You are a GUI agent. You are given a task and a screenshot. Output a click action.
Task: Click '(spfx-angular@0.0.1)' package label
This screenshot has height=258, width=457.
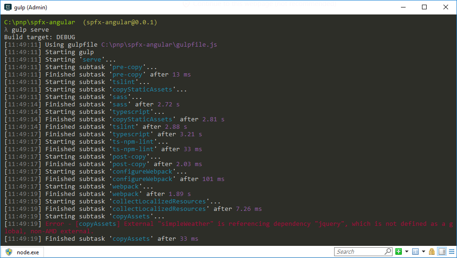click(120, 22)
